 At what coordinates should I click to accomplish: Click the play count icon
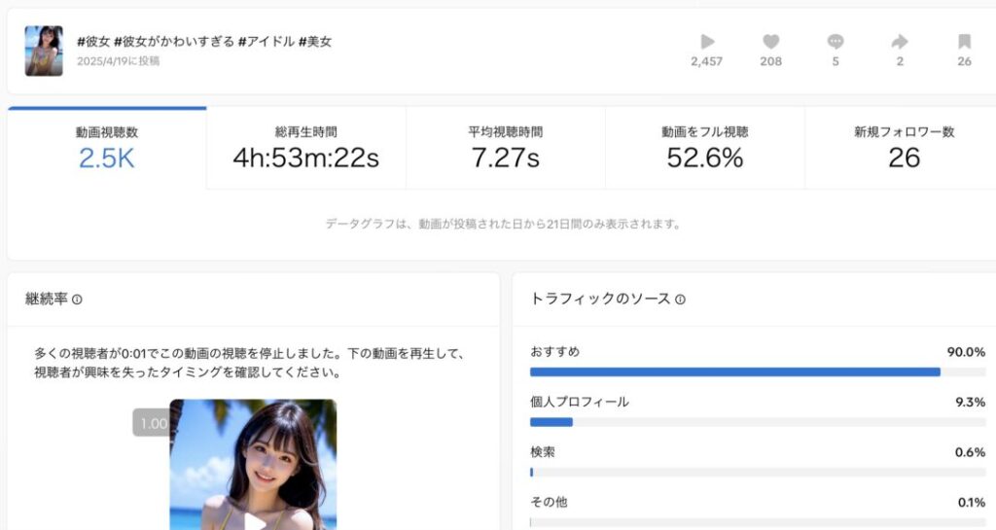(x=707, y=42)
